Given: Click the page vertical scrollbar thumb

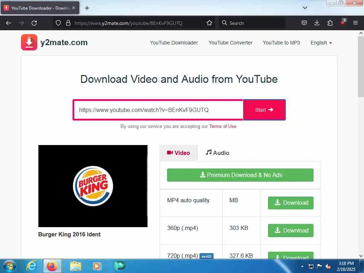Looking at the screenshot, I should point(361,66).
